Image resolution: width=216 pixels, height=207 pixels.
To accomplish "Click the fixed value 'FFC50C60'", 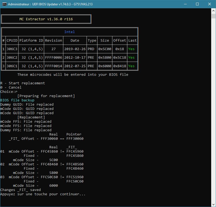I will [75, 181].
